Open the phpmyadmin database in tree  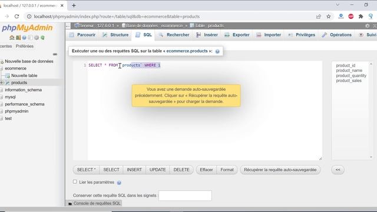click(x=16, y=111)
